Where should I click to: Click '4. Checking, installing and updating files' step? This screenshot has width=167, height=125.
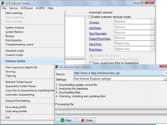pyautogui.click(x=80, y=96)
